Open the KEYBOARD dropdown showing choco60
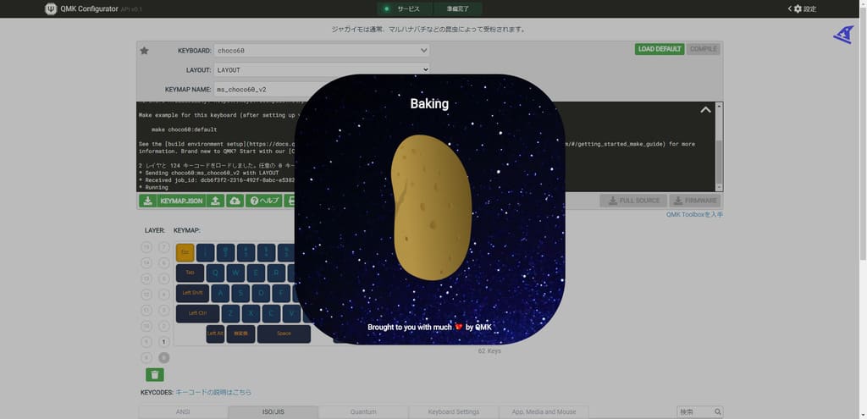 322,51
